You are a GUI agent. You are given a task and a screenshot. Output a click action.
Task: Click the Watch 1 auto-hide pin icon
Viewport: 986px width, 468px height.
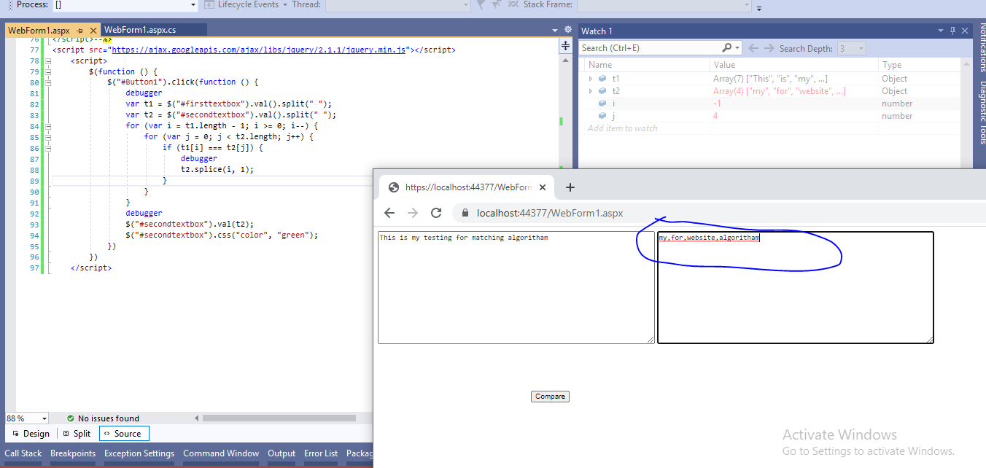[x=952, y=31]
